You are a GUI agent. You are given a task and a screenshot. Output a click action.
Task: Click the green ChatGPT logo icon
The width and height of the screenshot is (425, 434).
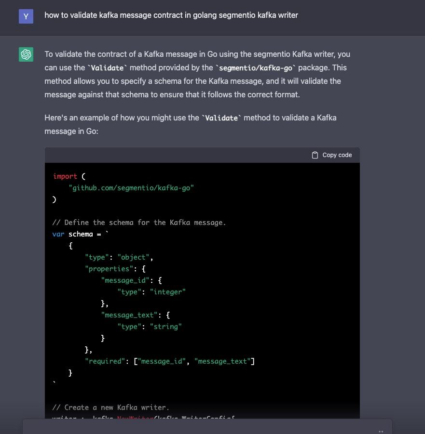[x=26, y=54]
